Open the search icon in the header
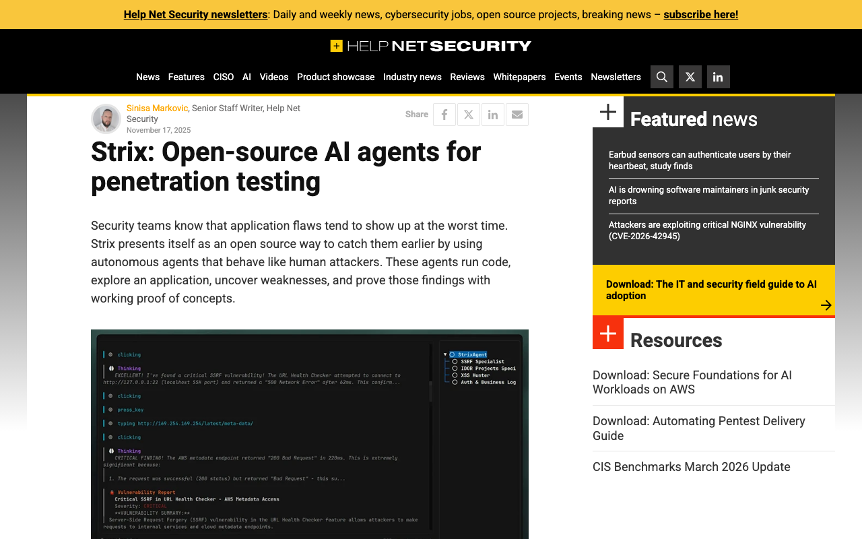Screen dimensions: 862x539 click(662, 77)
